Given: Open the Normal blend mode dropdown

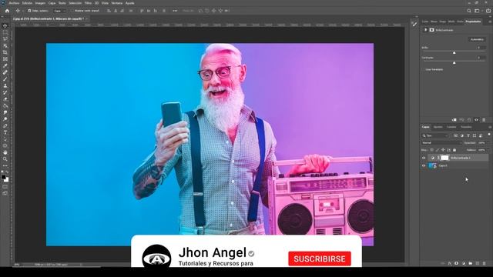Looking at the screenshot, I should [441, 143].
